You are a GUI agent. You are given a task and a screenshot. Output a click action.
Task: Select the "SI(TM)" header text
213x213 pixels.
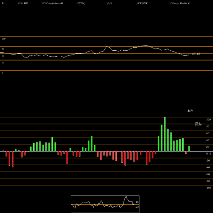tap(81, 3)
